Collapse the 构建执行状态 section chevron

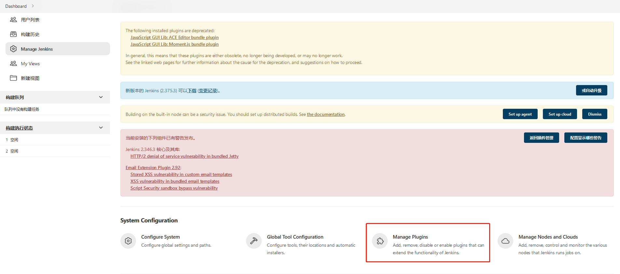pos(101,128)
